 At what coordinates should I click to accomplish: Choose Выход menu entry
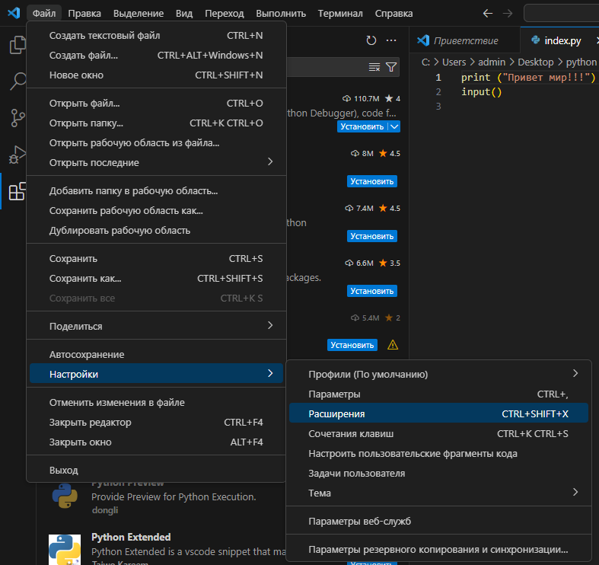[x=156, y=471]
